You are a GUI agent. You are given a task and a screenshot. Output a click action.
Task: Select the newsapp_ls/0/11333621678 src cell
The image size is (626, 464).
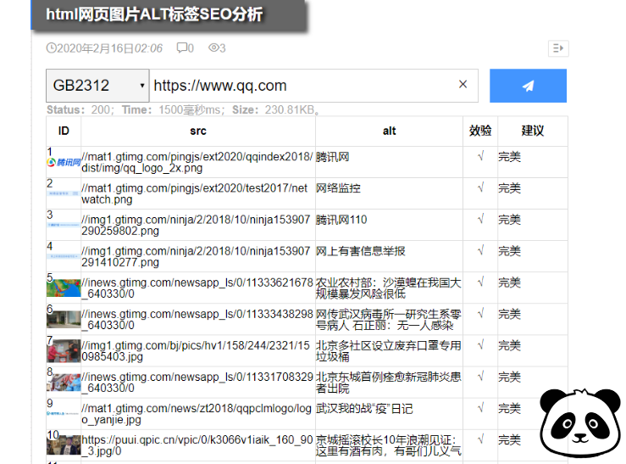(x=197, y=288)
